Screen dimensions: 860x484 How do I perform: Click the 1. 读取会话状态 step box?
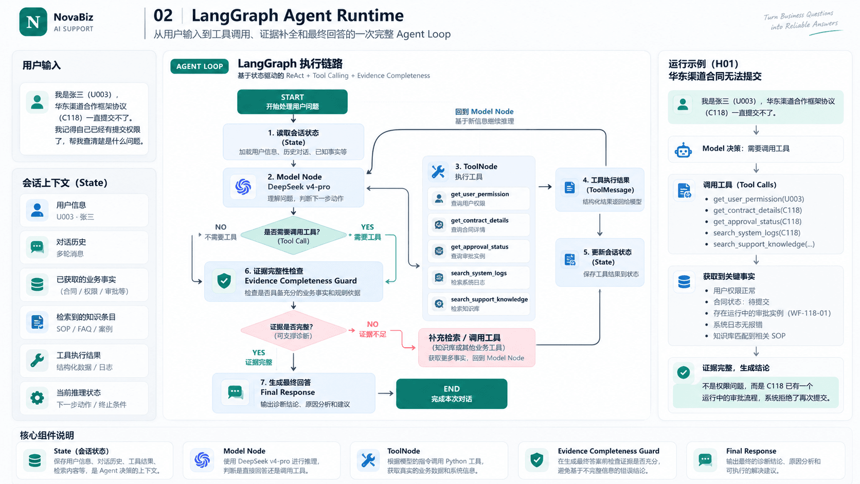[x=293, y=142]
